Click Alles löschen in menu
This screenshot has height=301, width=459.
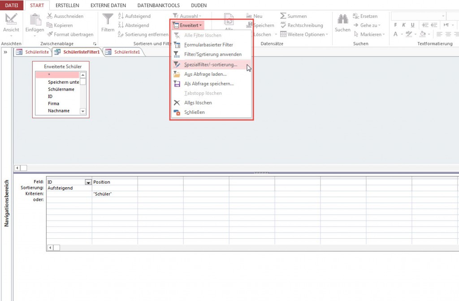point(198,103)
